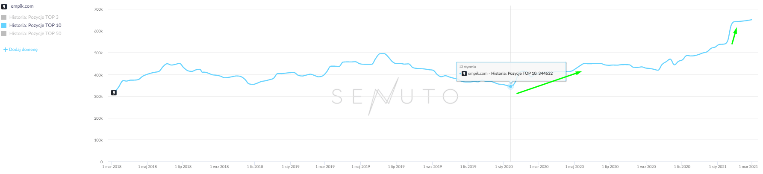The image size is (763, 174).
Task: Click the gray swatch for the TOP 3 series
Action: point(4,18)
